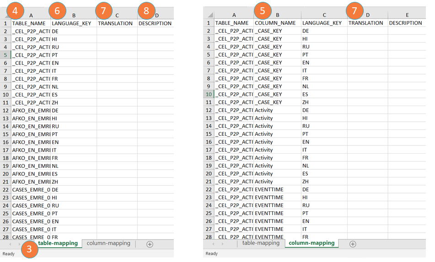Viewport: 435px width, 262px height.
Task: Select column A header in the left sheet
Action: 31,16
